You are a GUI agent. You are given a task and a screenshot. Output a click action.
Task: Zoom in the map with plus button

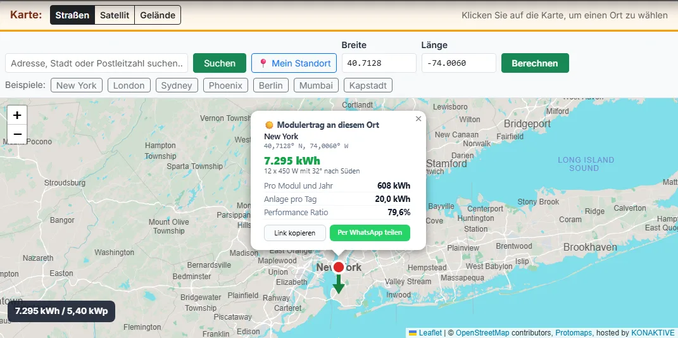click(x=17, y=115)
